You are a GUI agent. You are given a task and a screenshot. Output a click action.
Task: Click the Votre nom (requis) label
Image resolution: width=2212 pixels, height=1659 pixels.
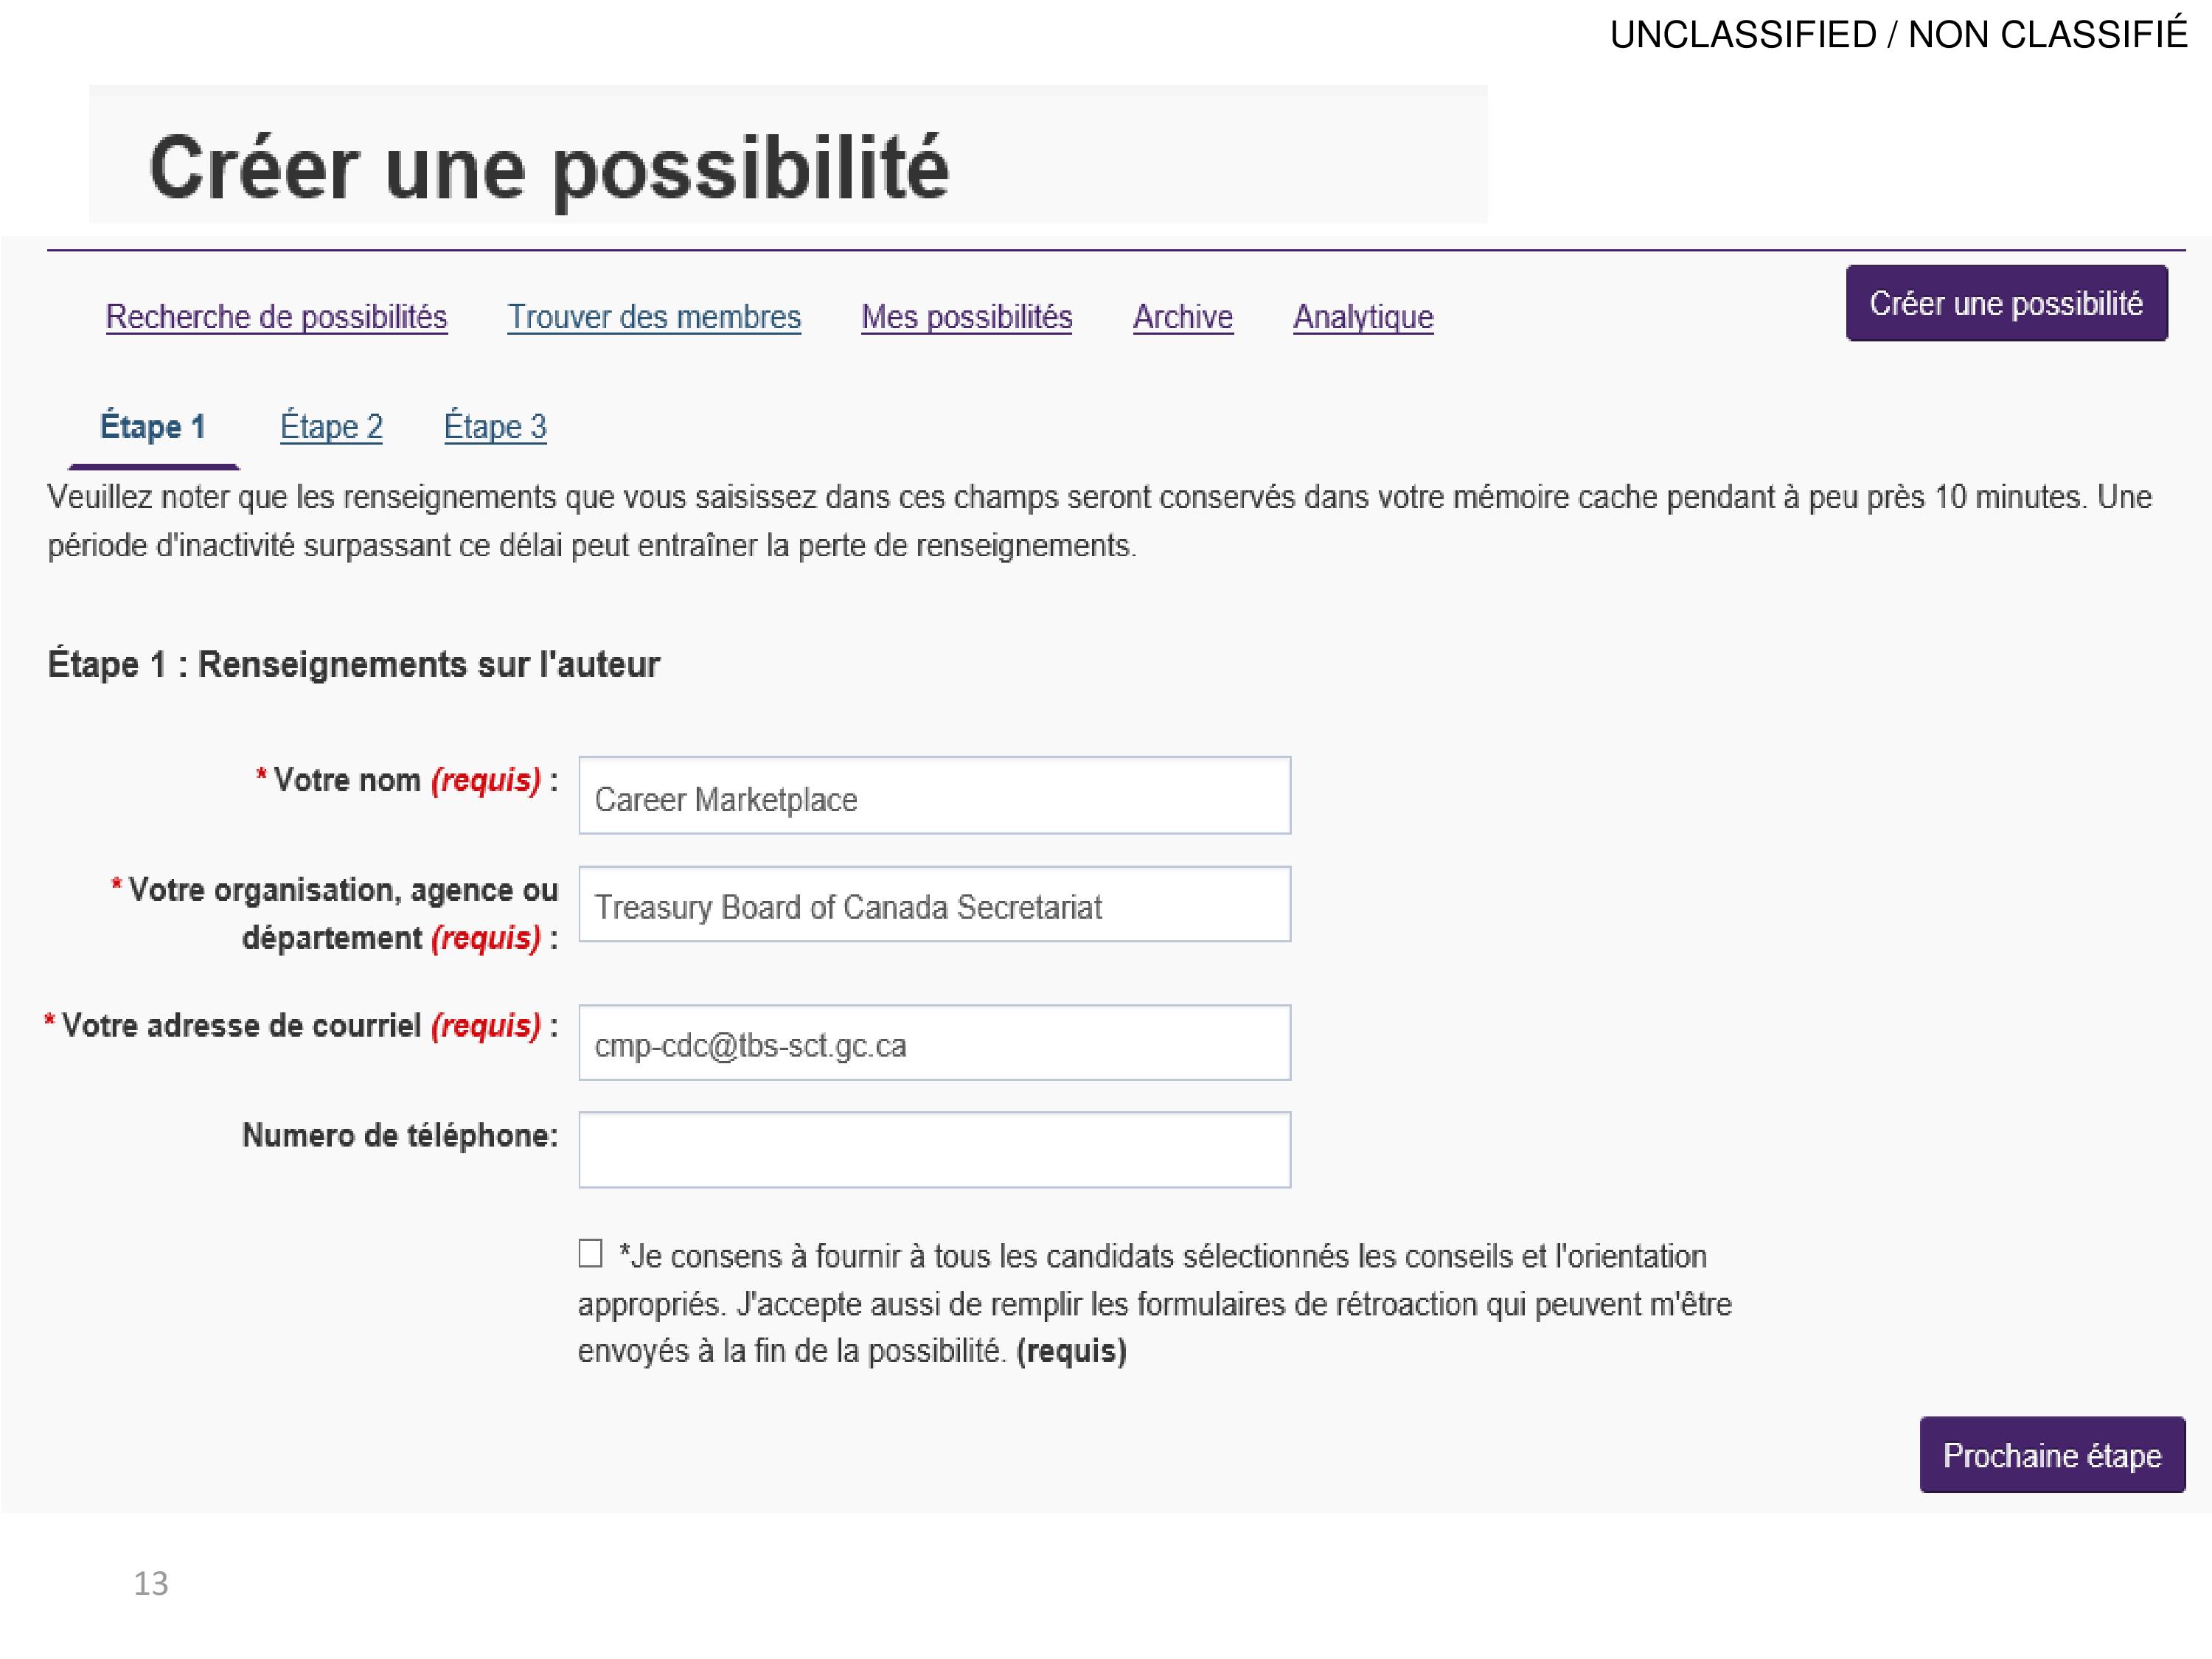pyautogui.click(x=406, y=780)
